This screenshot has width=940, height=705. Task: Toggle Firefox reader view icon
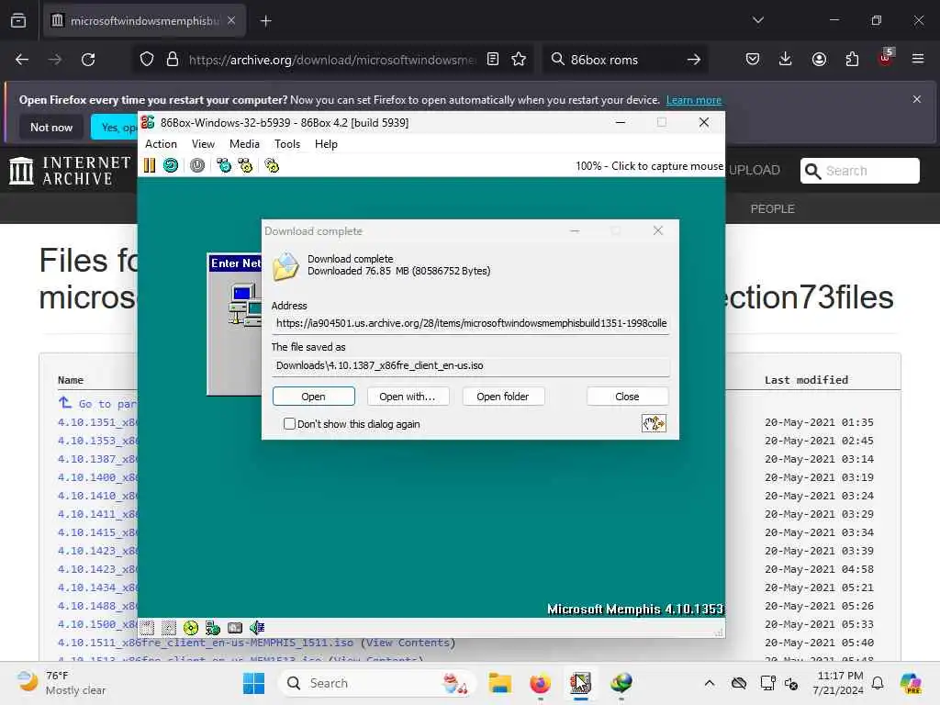coord(493,60)
